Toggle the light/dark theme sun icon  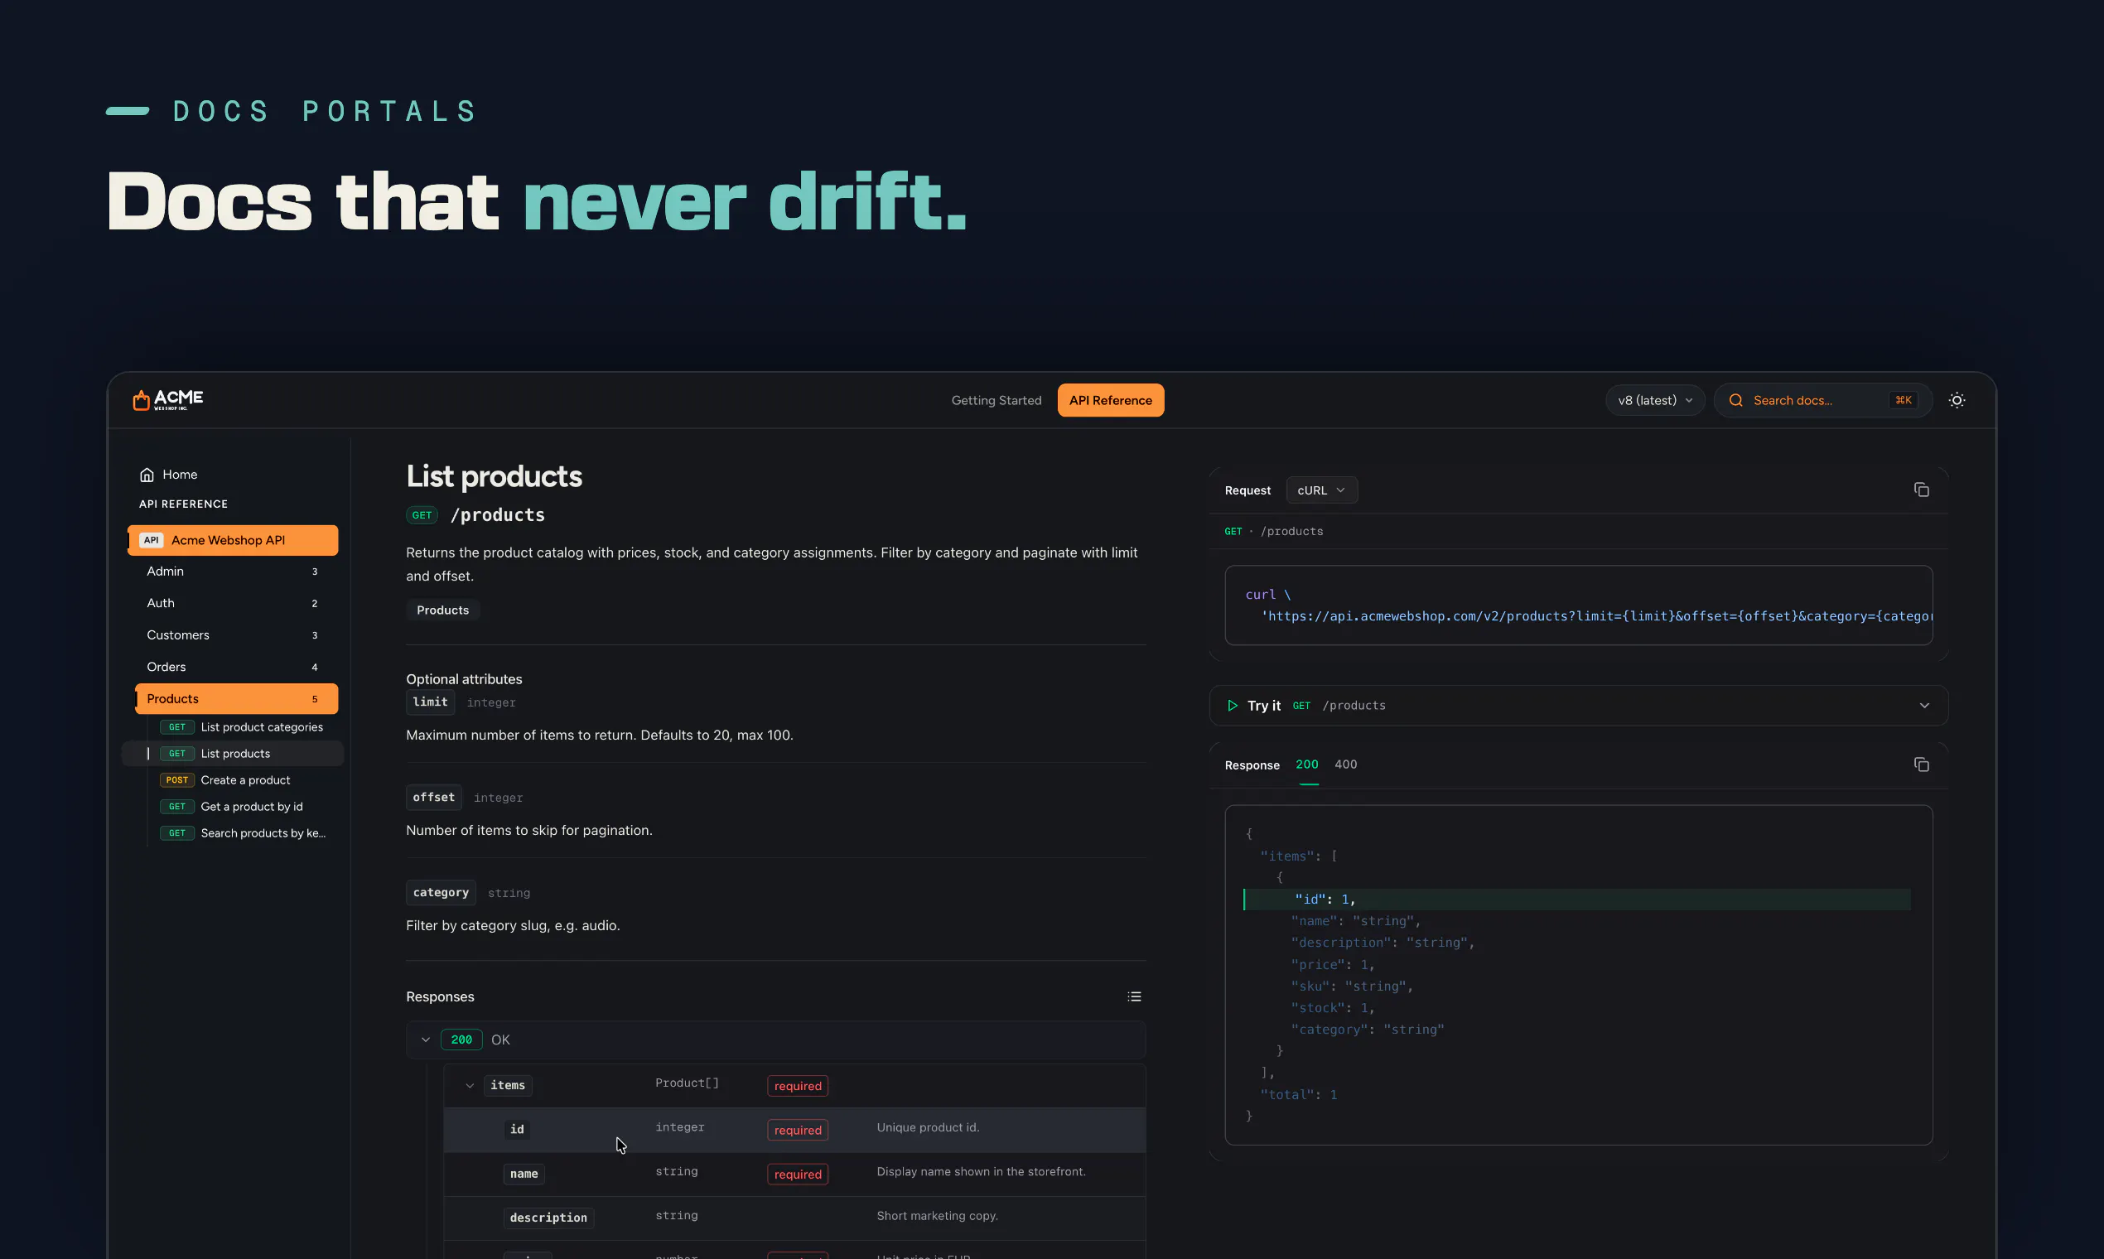[1957, 400]
